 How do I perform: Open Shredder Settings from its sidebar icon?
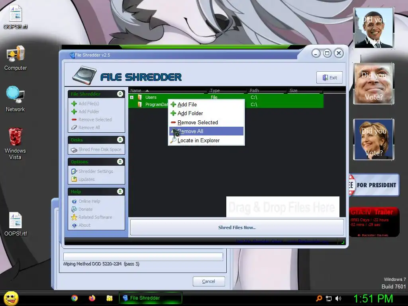(x=74, y=171)
